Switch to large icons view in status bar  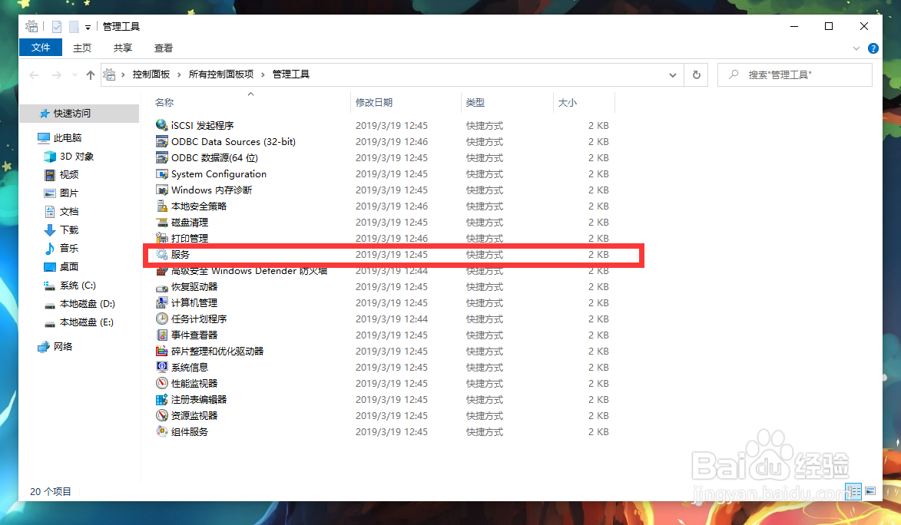click(x=870, y=491)
